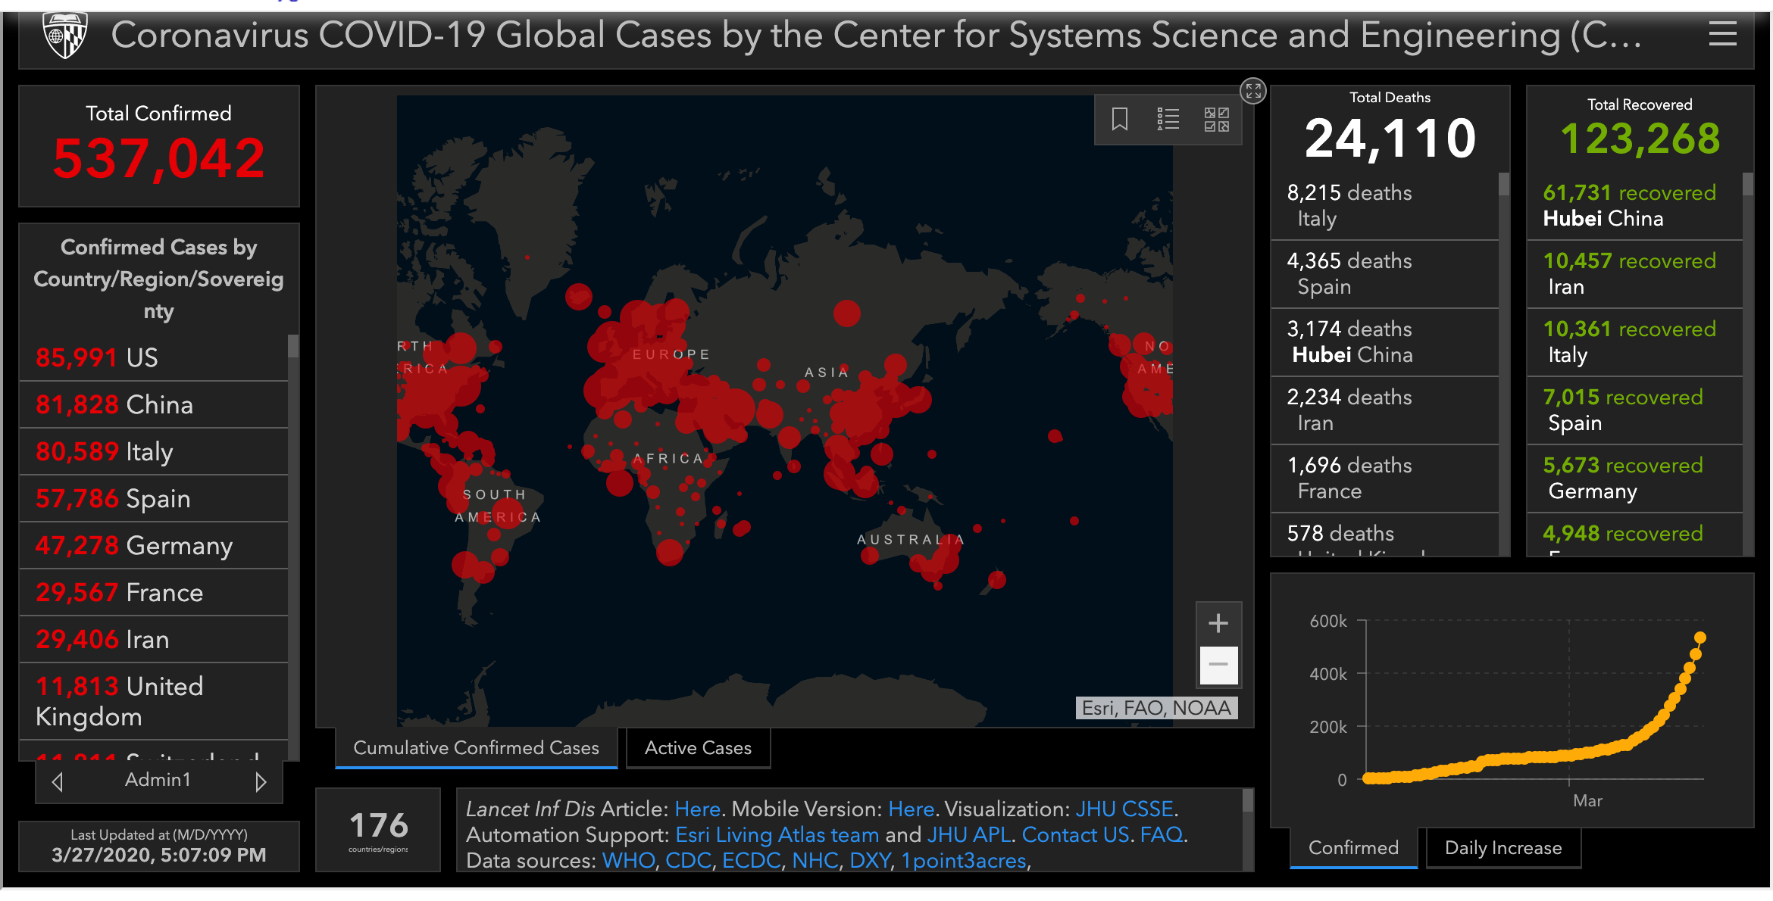Open the bookmarks icon on map
Screen dimensions: 1773x901
1119,119
